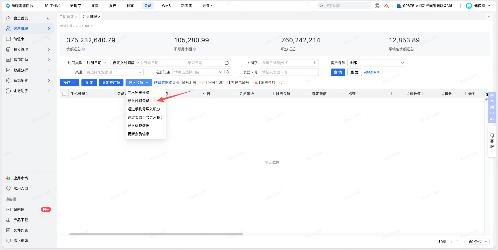Open 帮助中心 side panel
This screenshot has width=498, height=250.
coord(492,107)
